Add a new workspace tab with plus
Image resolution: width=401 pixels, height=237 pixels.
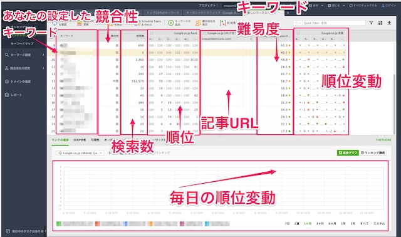(x=288, y=13)
